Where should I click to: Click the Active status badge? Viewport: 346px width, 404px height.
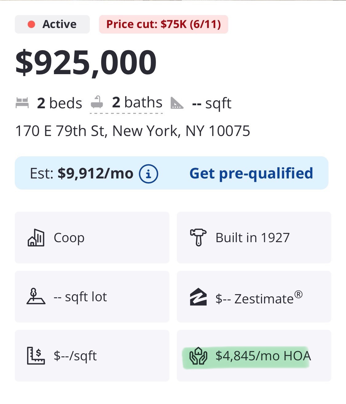click(x=52, y=24)
